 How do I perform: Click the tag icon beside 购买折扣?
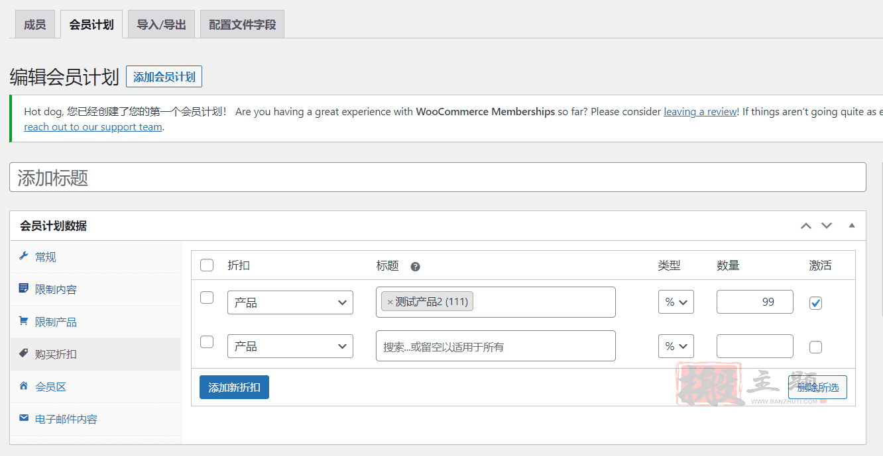24,353
